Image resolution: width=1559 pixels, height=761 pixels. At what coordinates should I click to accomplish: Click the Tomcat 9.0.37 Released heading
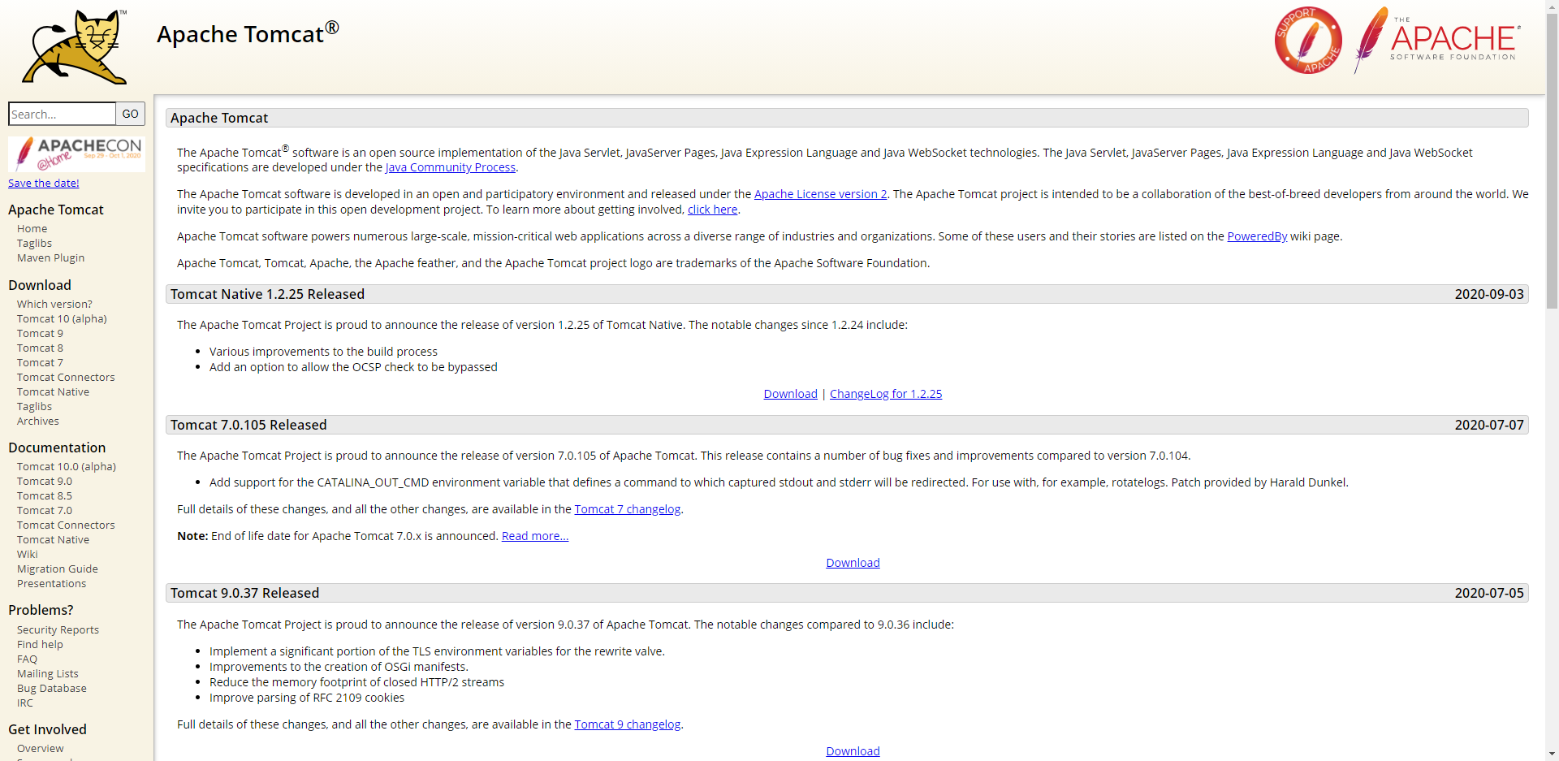pyautogui.click(x=245, y=593)
